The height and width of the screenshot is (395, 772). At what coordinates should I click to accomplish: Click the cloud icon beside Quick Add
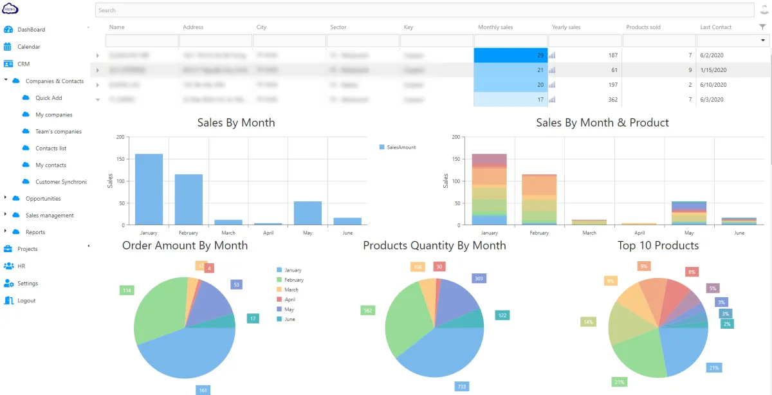[26, 98]
